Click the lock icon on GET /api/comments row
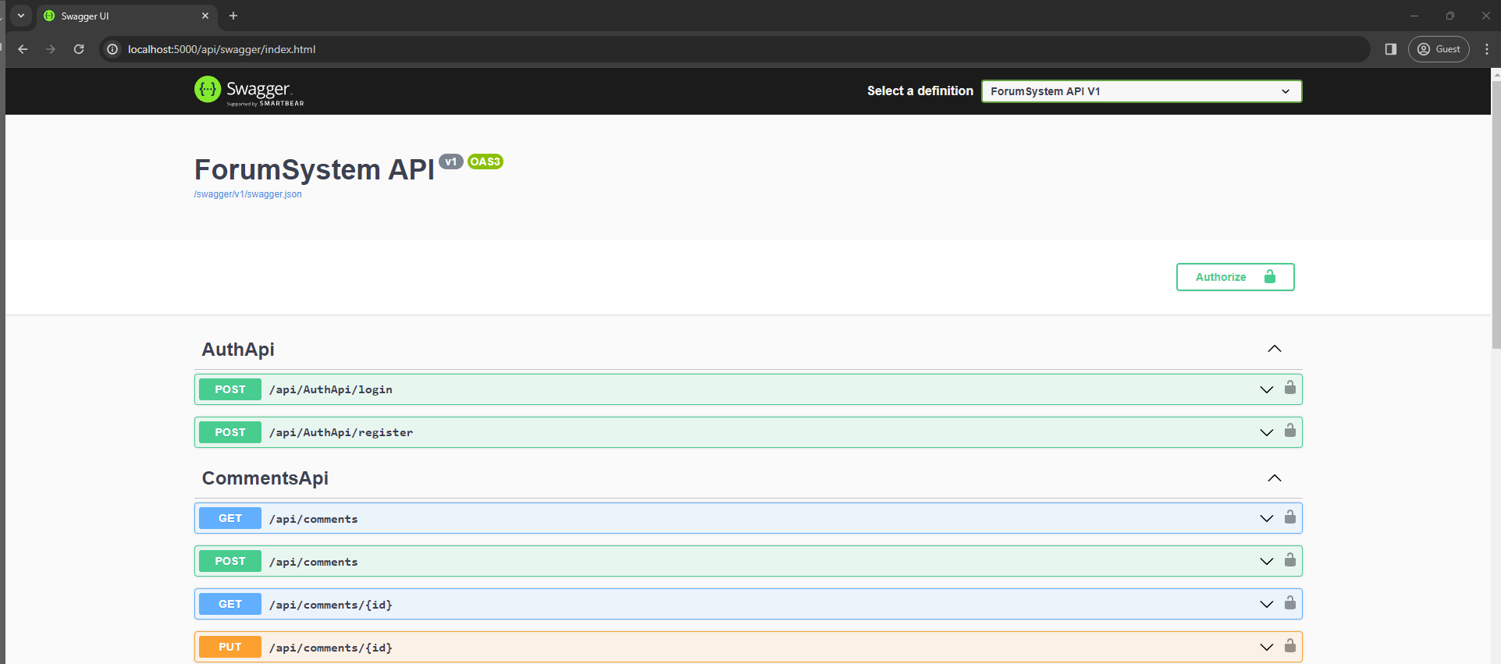This screenshot has height=664, width=1501. [x=1290, y=516]
